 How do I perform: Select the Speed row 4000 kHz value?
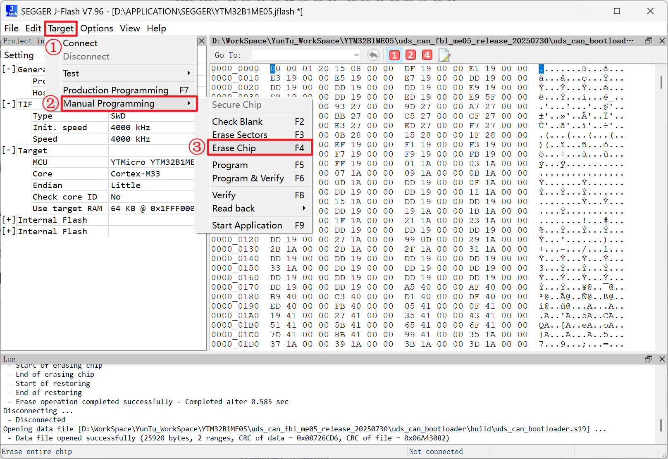coord(151,139)
